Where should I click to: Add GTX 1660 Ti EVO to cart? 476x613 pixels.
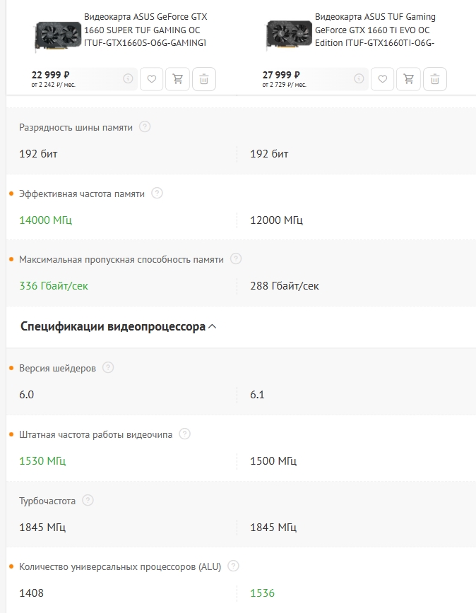coord(408,79)
